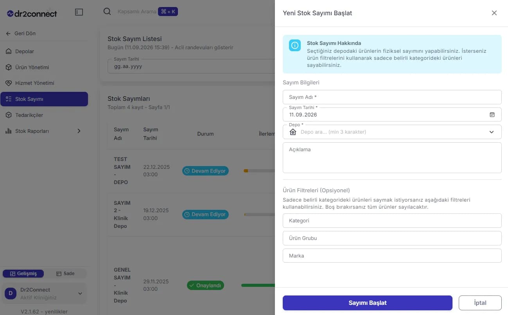
Task: Click the Devam Ediyor badge for TEST SAYIM
Action: (205, 171)
